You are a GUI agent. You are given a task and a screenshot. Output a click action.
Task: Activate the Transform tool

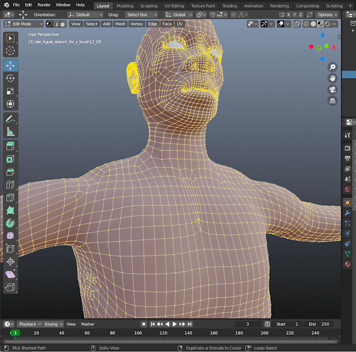[x=10, y=104]
